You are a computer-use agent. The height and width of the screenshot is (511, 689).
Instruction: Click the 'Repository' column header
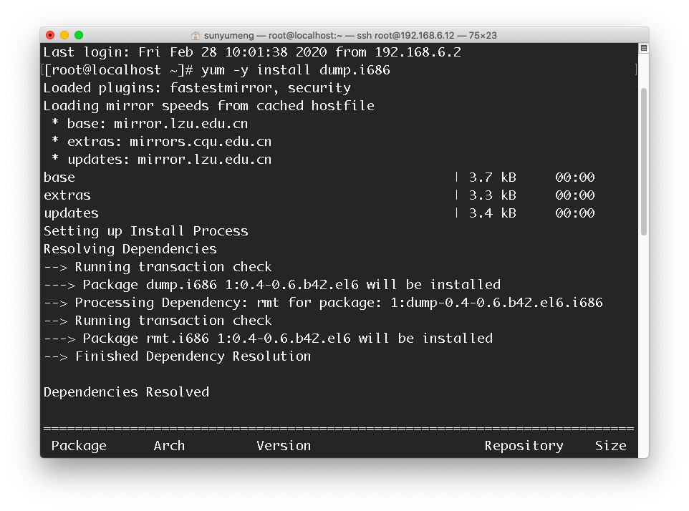(524, 446)
